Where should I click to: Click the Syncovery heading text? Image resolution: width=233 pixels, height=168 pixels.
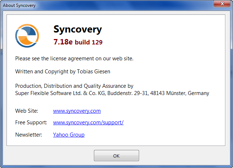(78, 29)
